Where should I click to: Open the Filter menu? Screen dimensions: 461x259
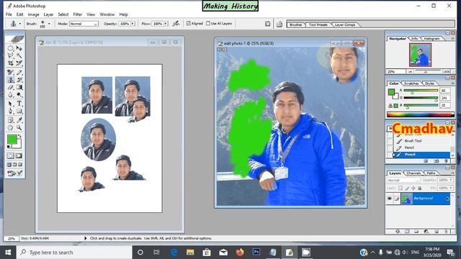coord(78,14)
